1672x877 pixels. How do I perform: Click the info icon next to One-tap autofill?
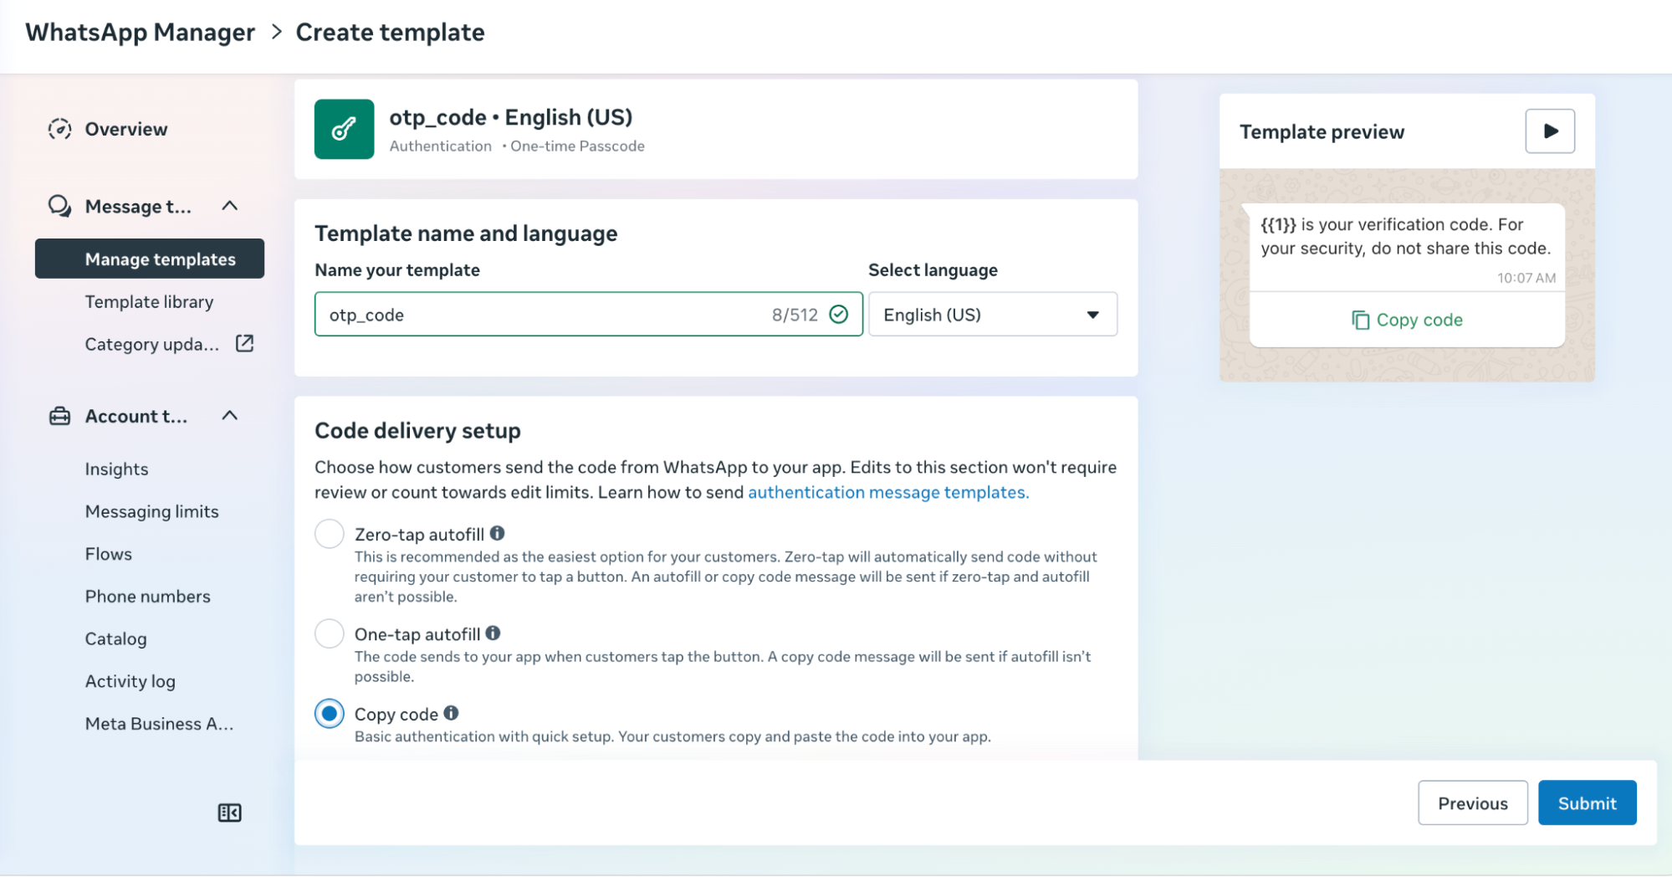point(493,633)
